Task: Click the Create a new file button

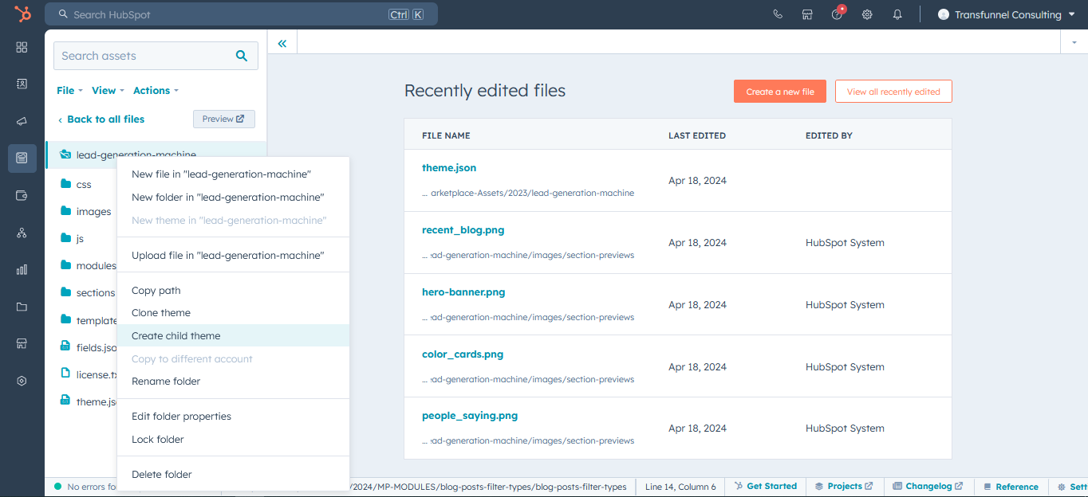Action: click(779, 92)
